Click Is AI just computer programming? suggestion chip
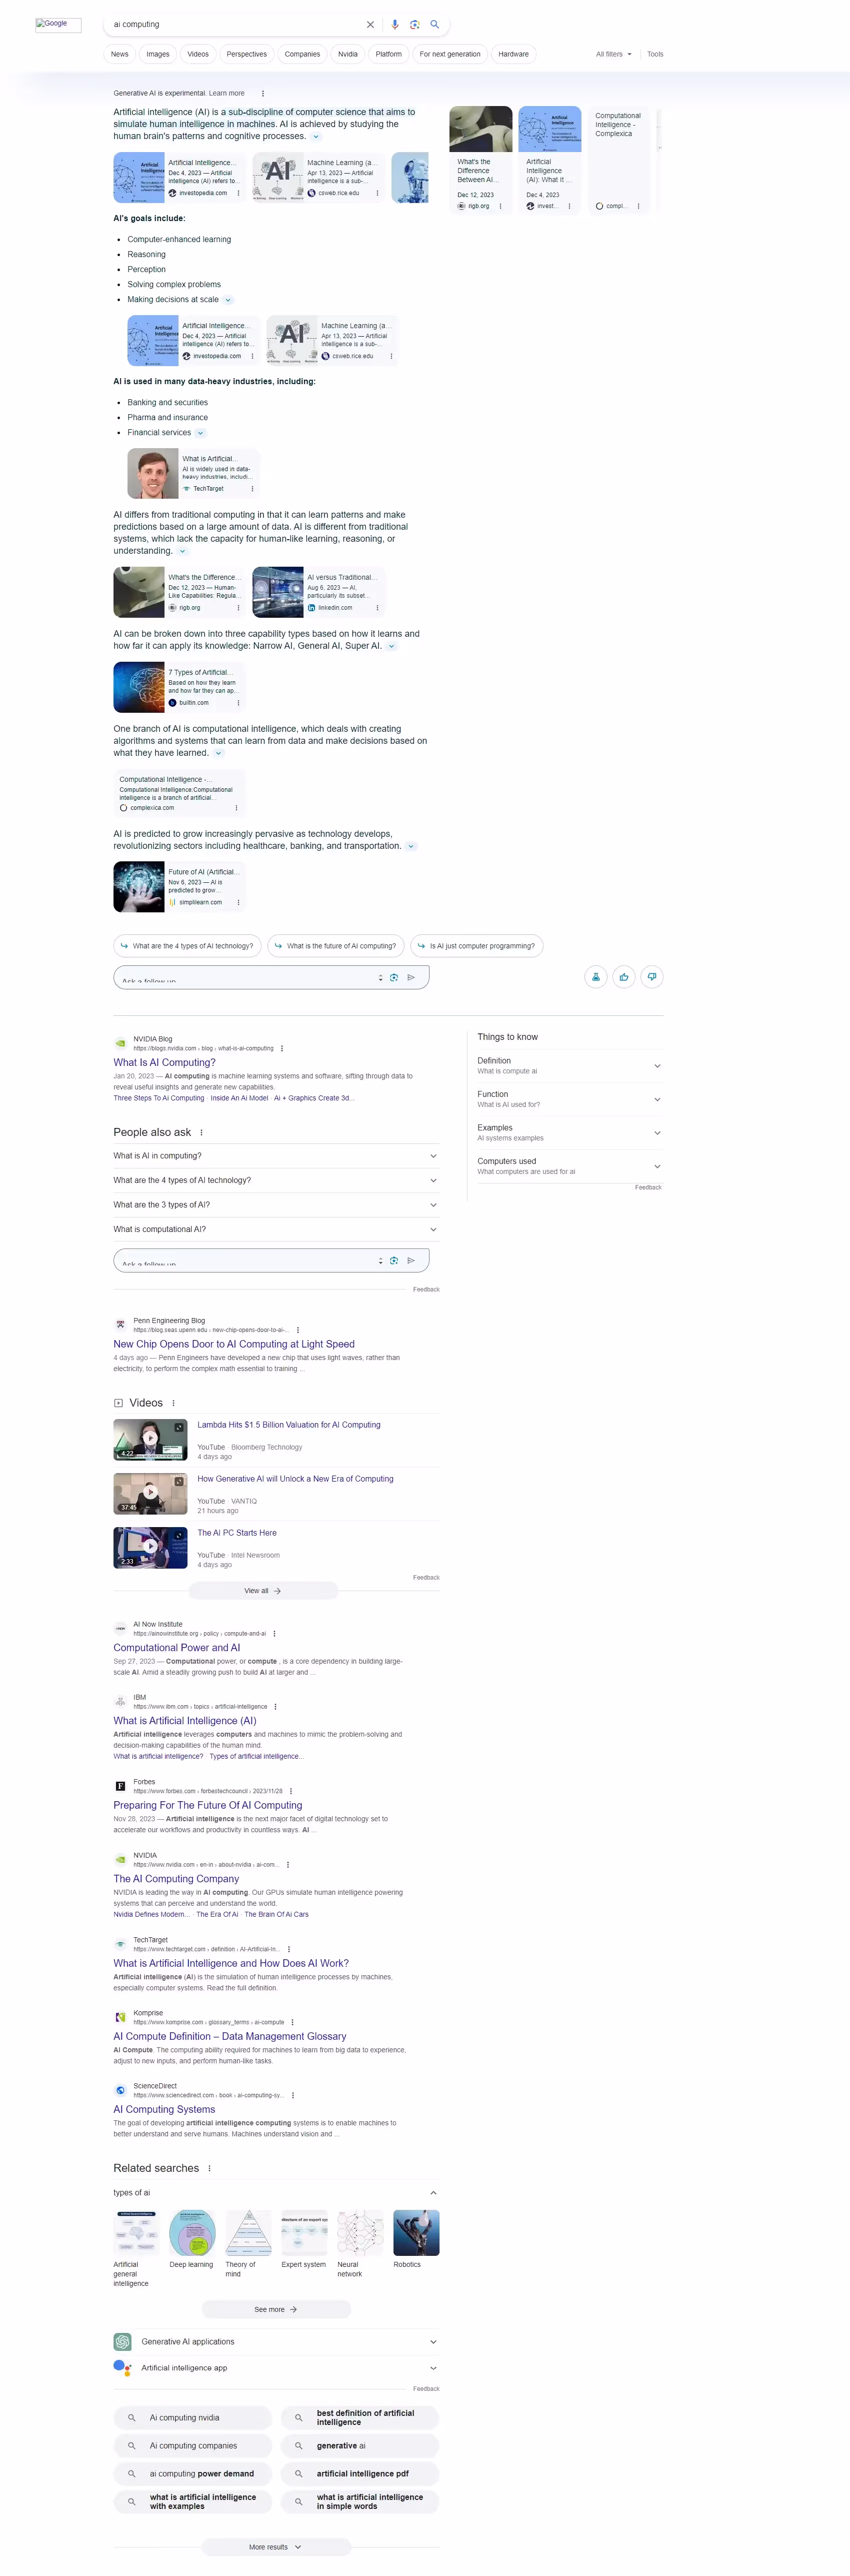The width and height of the screenshot is (850, 2576). point(477,946)
